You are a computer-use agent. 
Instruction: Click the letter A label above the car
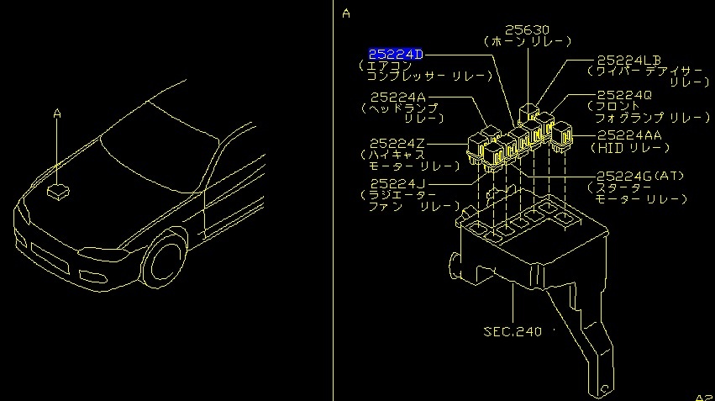pos(57,113)
